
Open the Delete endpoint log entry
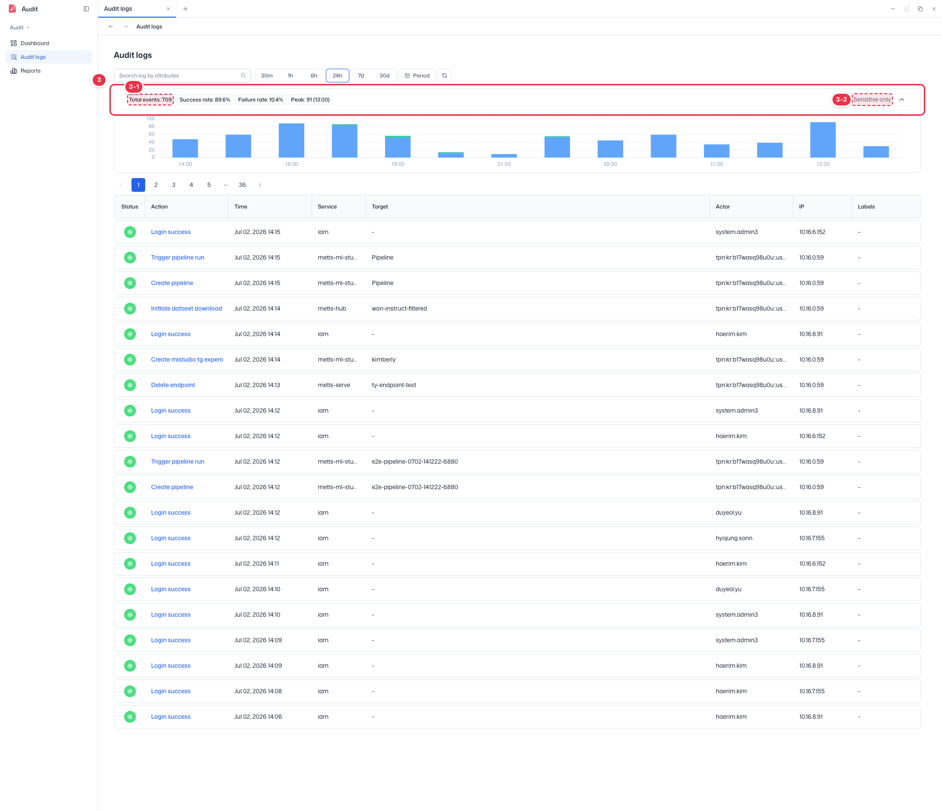[173, 385]
